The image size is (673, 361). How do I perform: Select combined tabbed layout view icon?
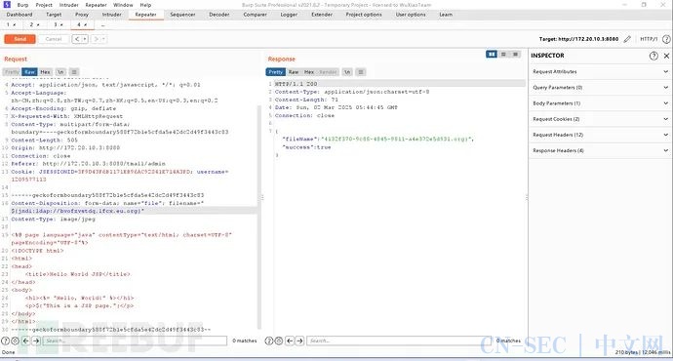pyautogui.click(x=515, y=54)
